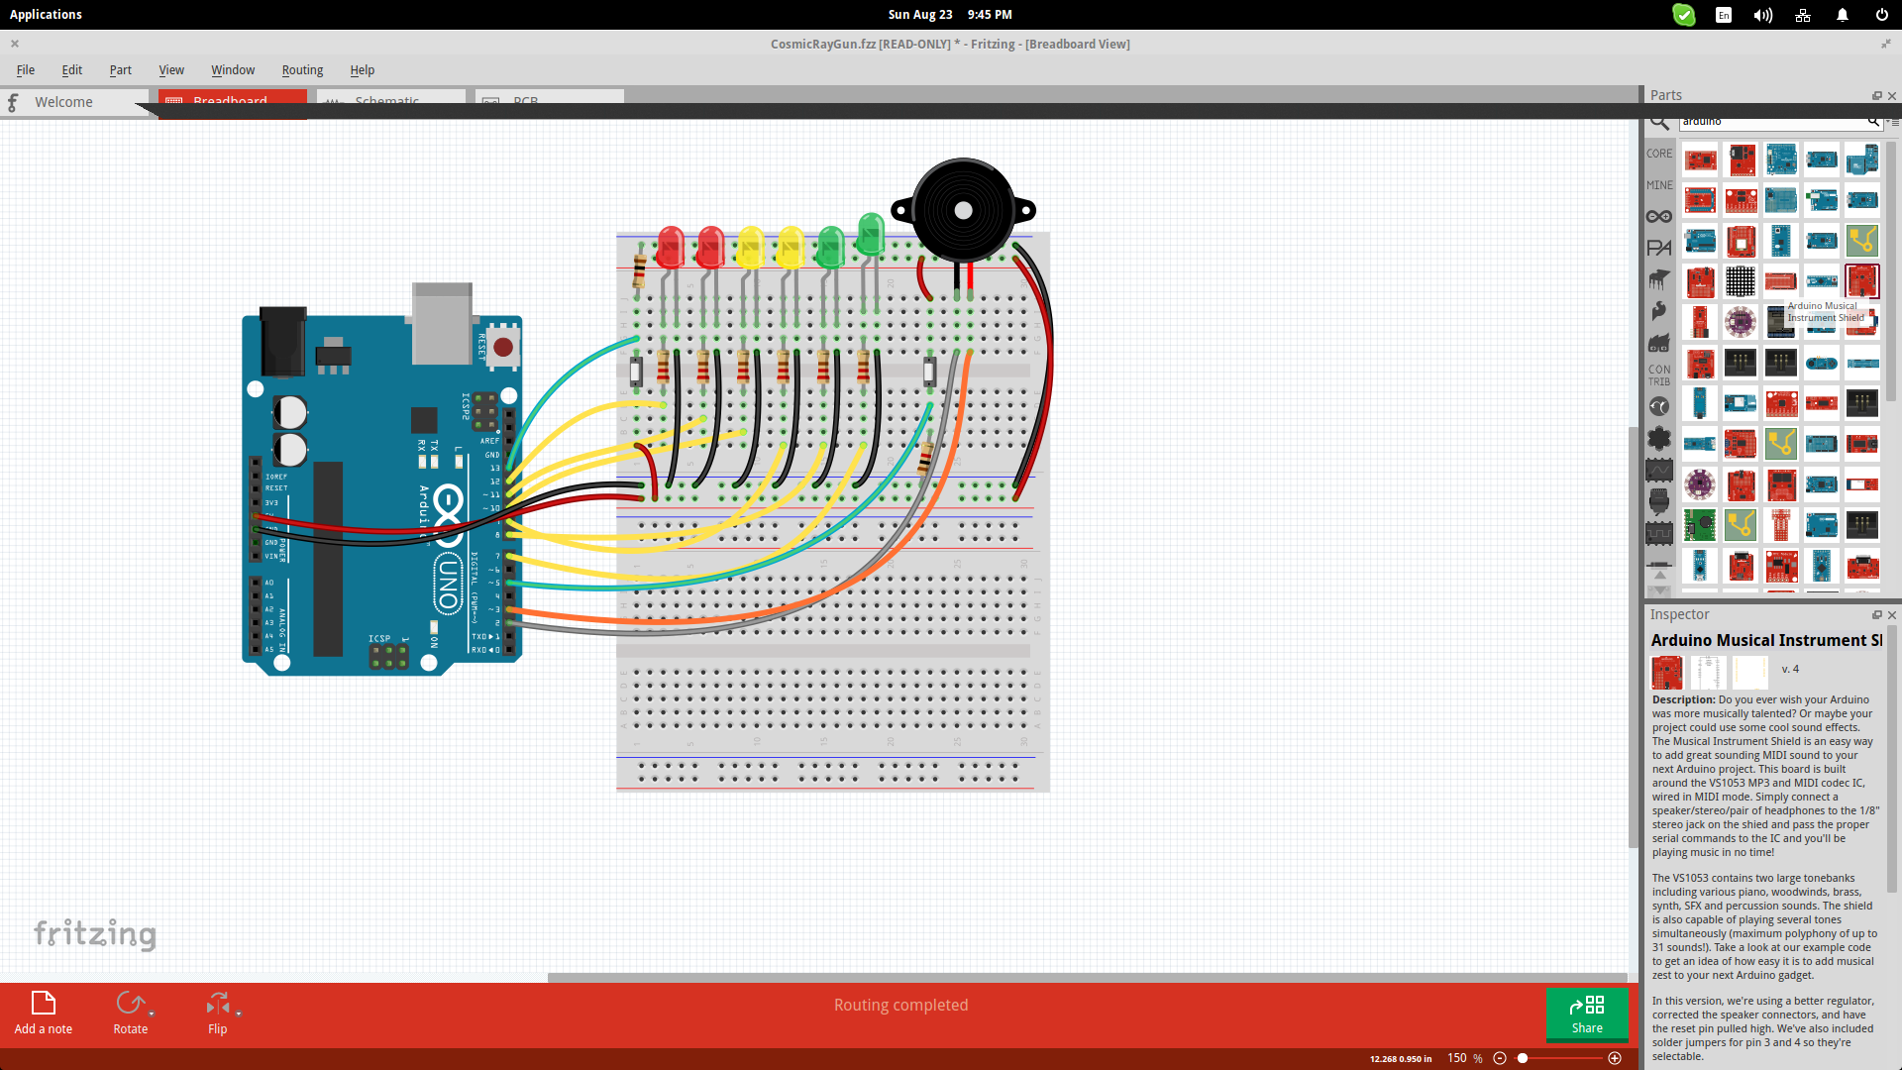Click the green Share button
The image size is (1902, 1070).
pos(1587,1014)
